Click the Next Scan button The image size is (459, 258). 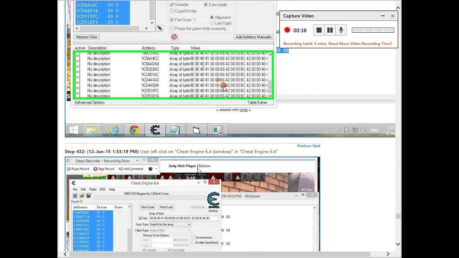(x=166, y=207)
